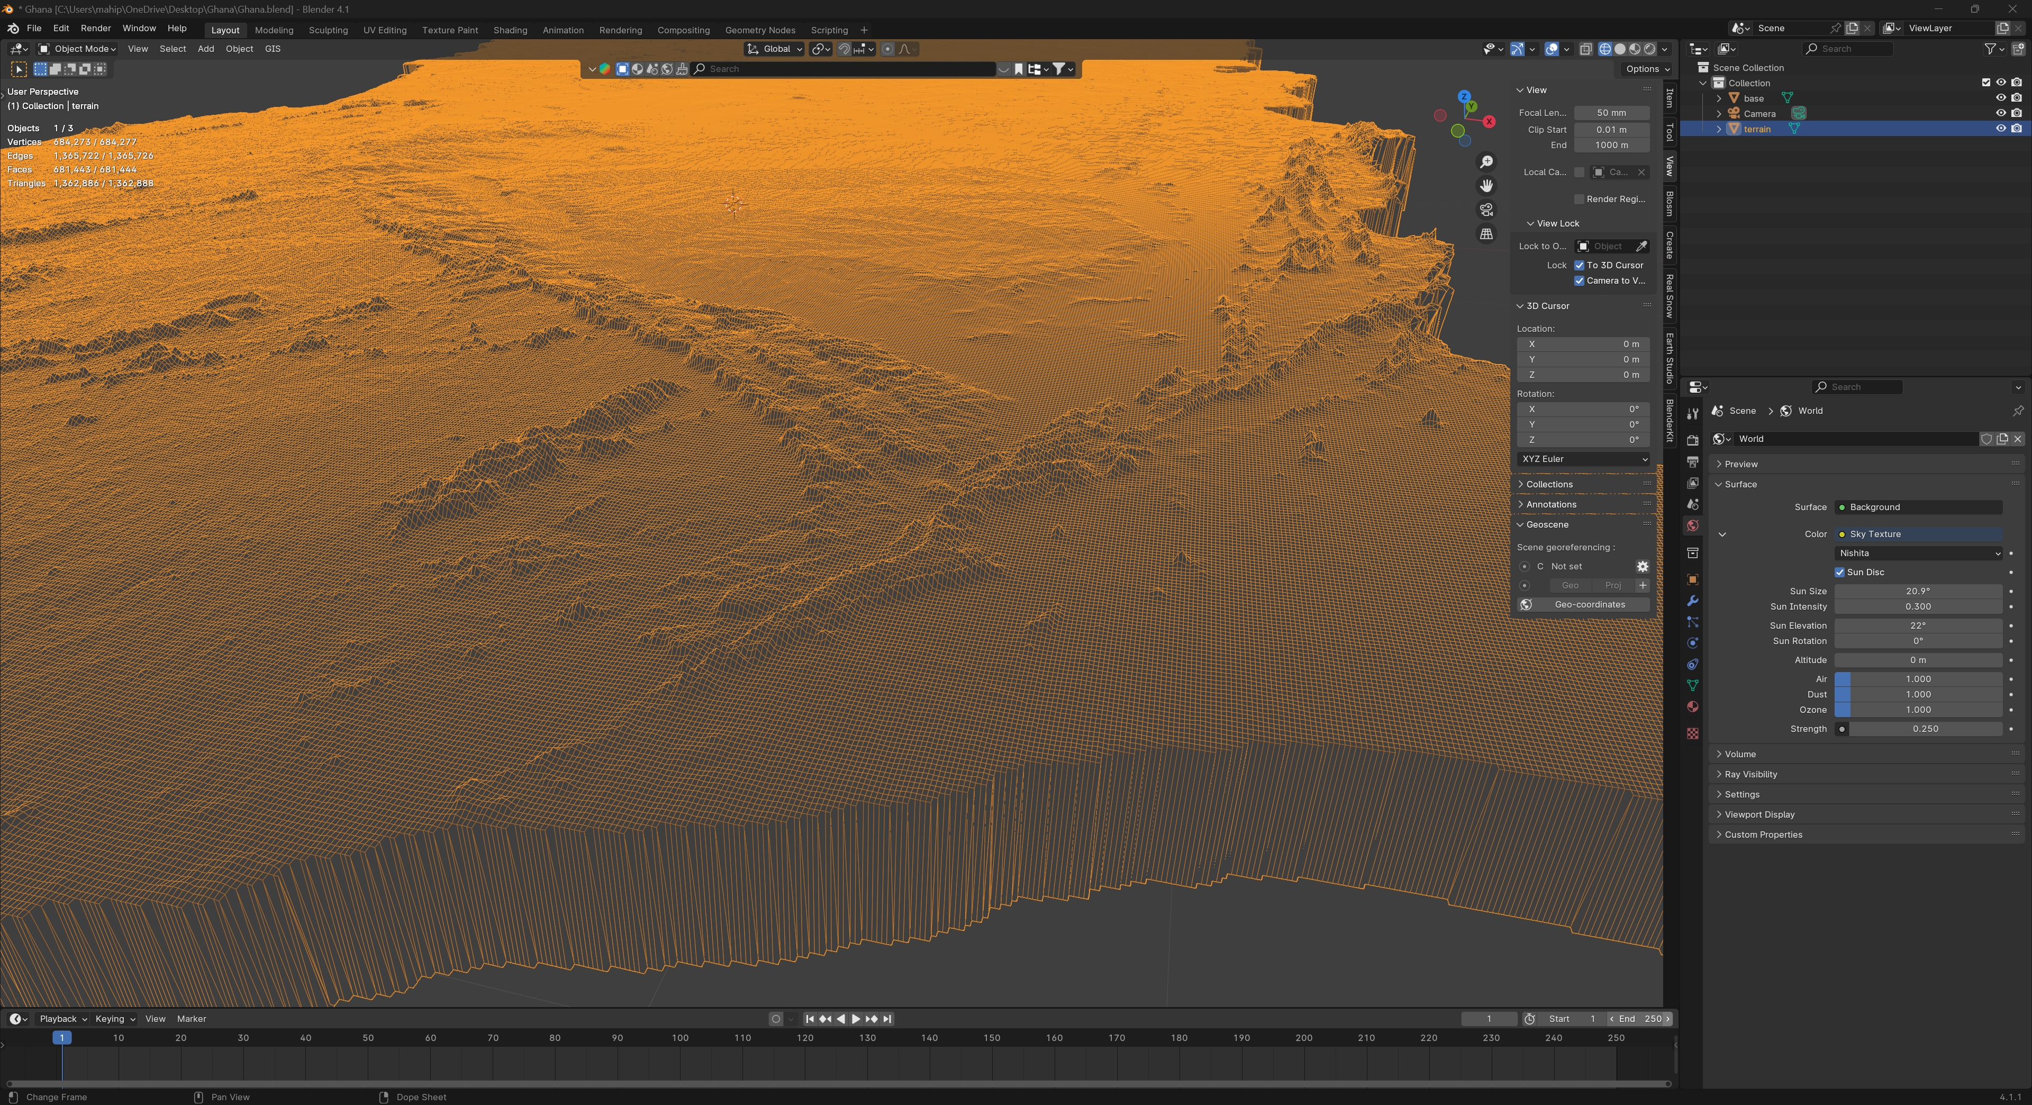Disable Lock To 3D Cursor checkbox
The width and height of the screenshot is (2032, 1105).
coord(1579,266)
